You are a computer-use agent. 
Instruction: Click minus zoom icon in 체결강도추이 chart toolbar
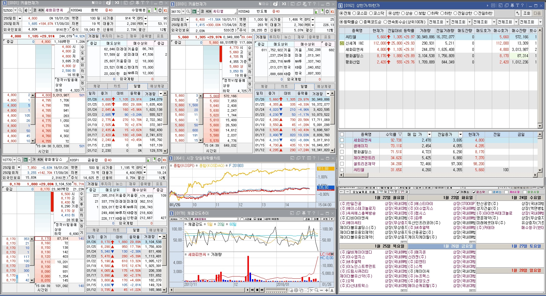pyautogui.click(x=322, y=290)
